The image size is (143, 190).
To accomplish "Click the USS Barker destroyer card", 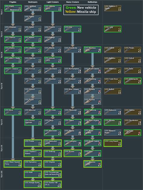I will pyautogui.click(x=33, y=18).
